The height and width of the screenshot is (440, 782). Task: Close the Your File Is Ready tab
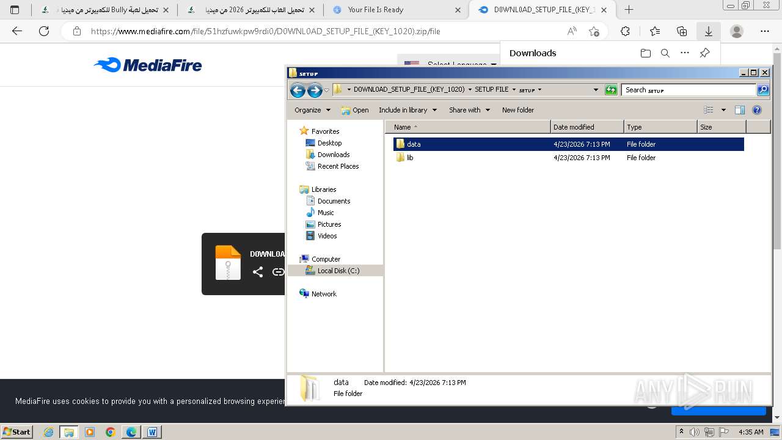click(458, 10)
